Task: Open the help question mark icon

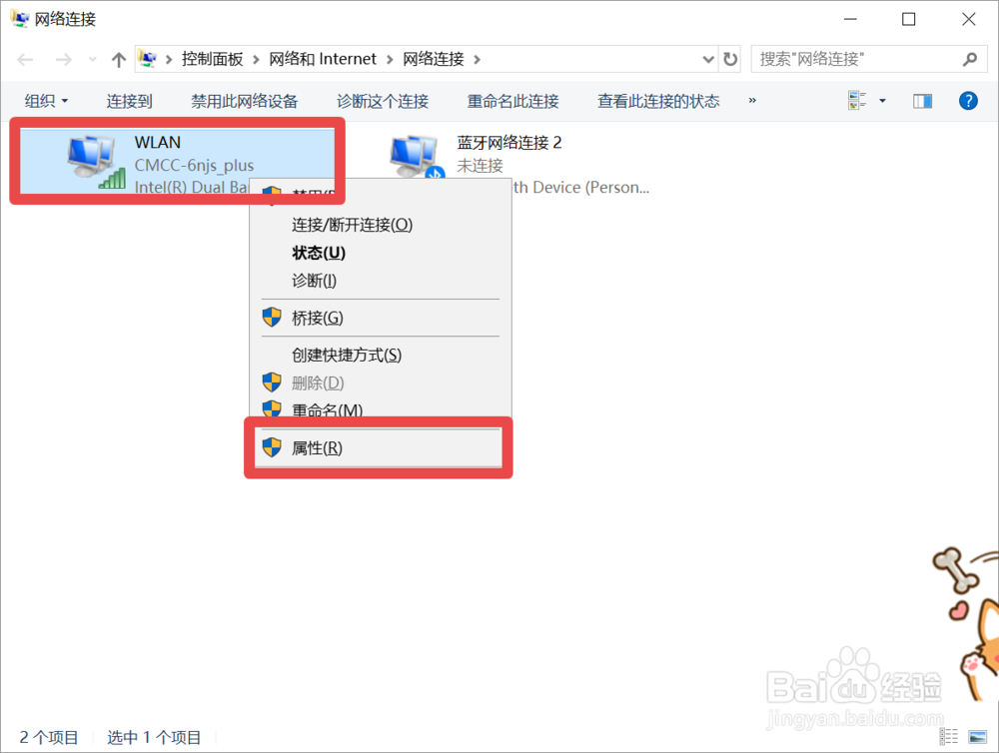Action: (x=968, y=101)
